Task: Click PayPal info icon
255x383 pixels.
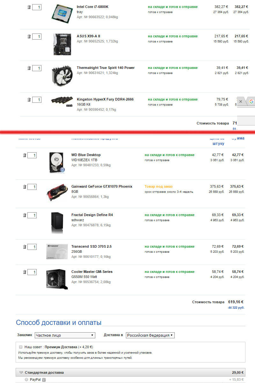Action: coord(44,380)
